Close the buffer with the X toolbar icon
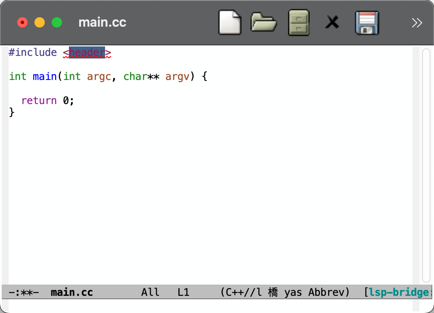 (332, 22)
